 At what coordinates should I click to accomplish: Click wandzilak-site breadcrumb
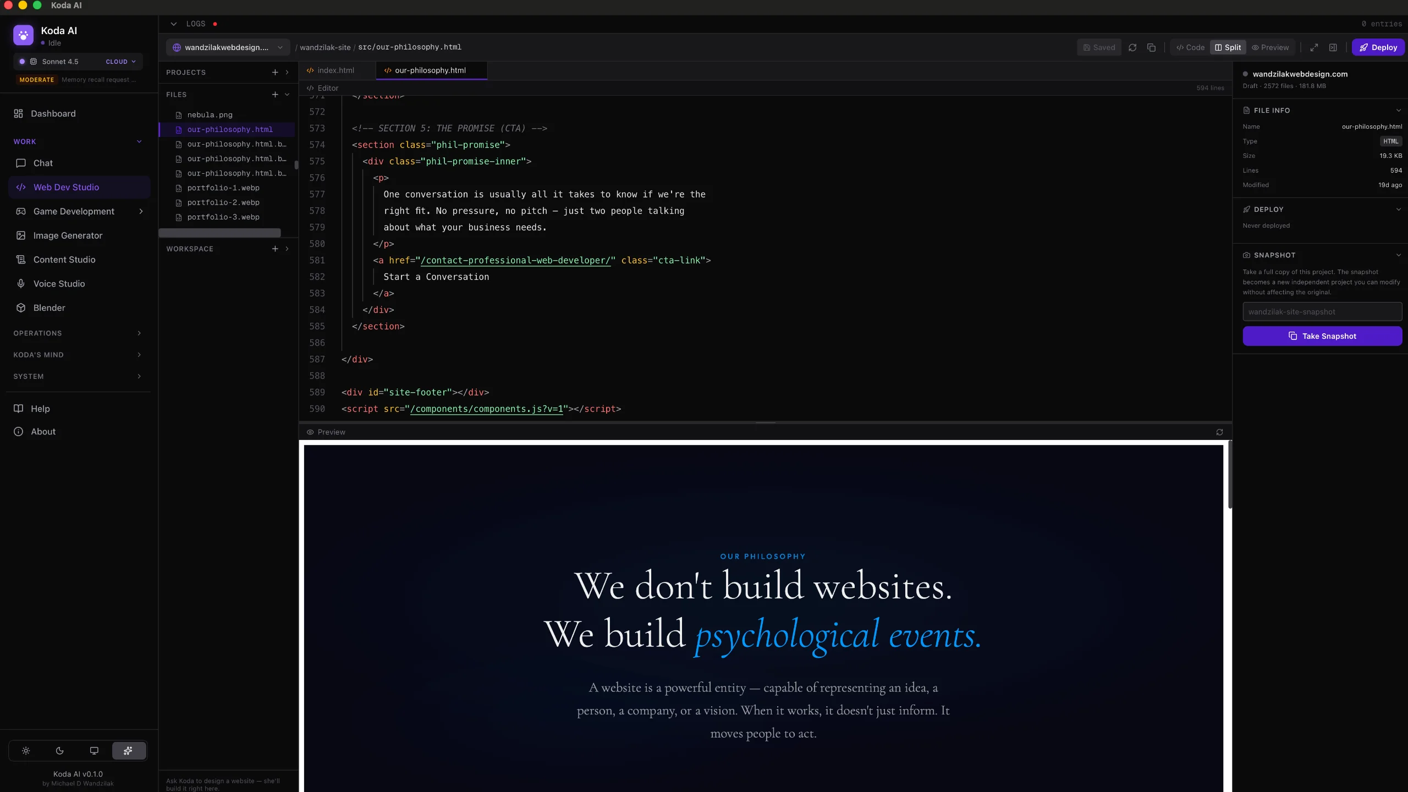[325, 47]
